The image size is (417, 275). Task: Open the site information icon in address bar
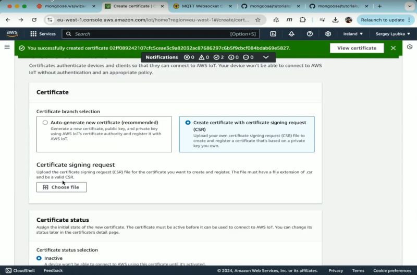tap(50, 20)
